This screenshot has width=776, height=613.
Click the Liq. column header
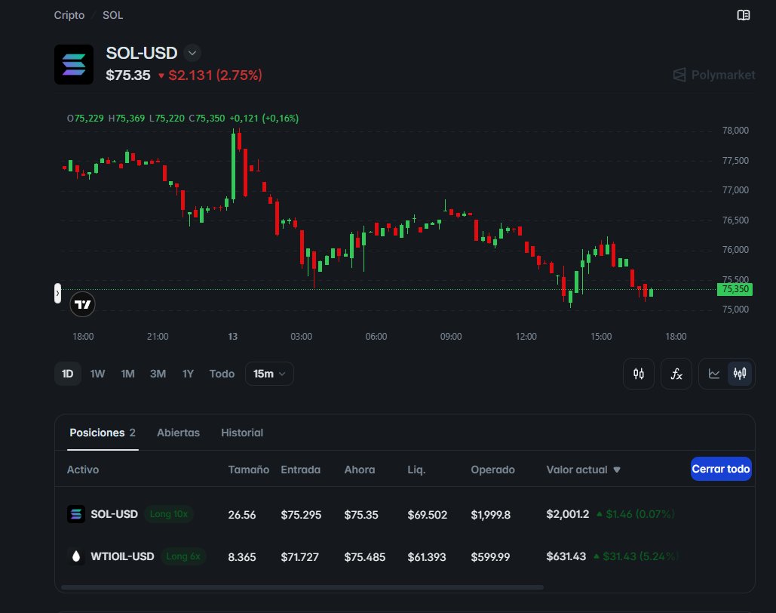coord(416,470)
